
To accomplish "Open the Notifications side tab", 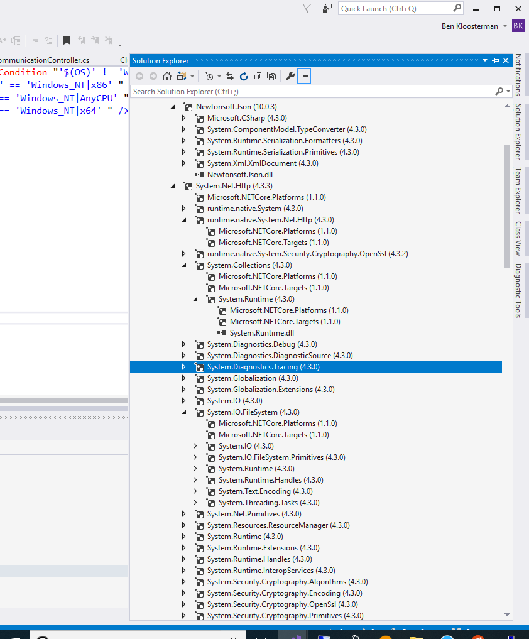I will point(518,75).
